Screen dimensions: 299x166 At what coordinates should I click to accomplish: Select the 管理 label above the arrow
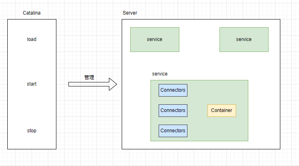[89, 77]
